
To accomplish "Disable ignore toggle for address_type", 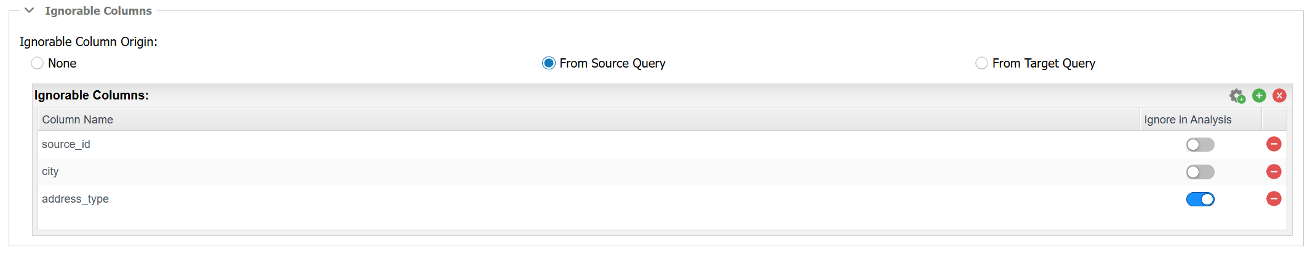I will pos(1200,199).
